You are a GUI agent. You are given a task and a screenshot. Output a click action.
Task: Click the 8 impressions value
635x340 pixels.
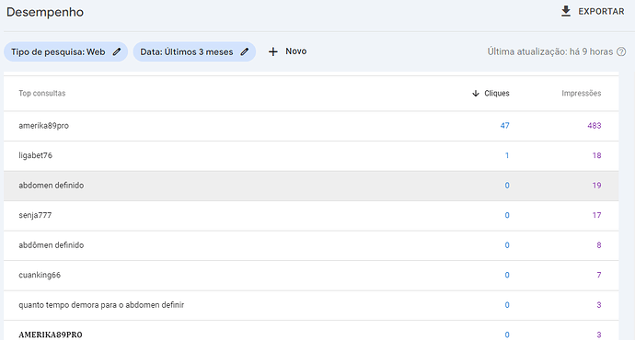pos(598,245)
